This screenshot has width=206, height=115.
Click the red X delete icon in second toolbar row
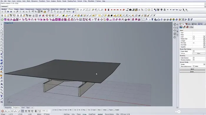point(43,16)
